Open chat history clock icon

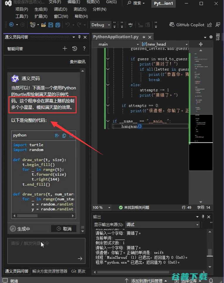pos(74,48)
